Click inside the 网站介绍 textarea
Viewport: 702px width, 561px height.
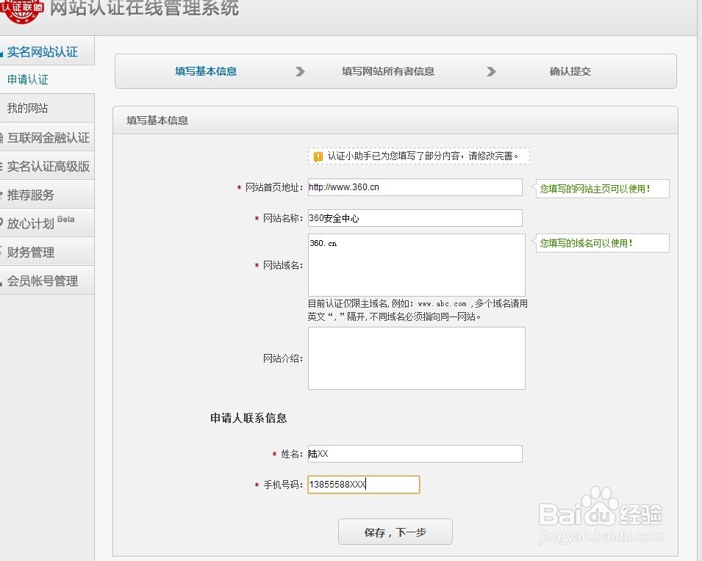pyautogui.click(x=416, y=358)
